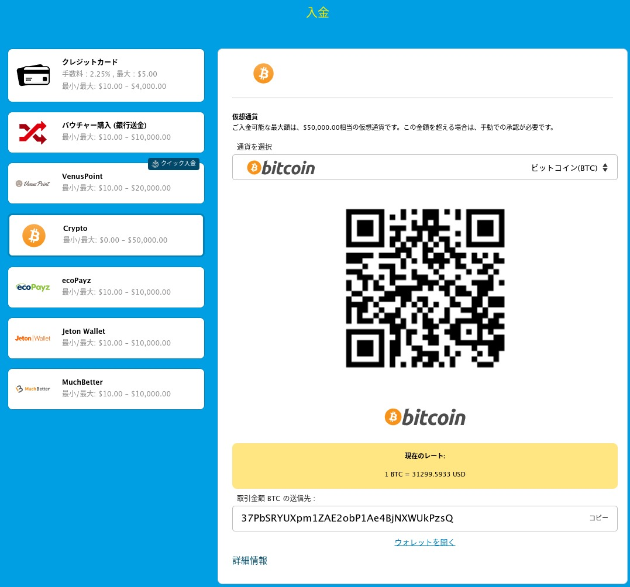630x587 pixels.
Task: Click the rate text 1 BTC = 31299.5933 USD
Action: coord(425,474)
